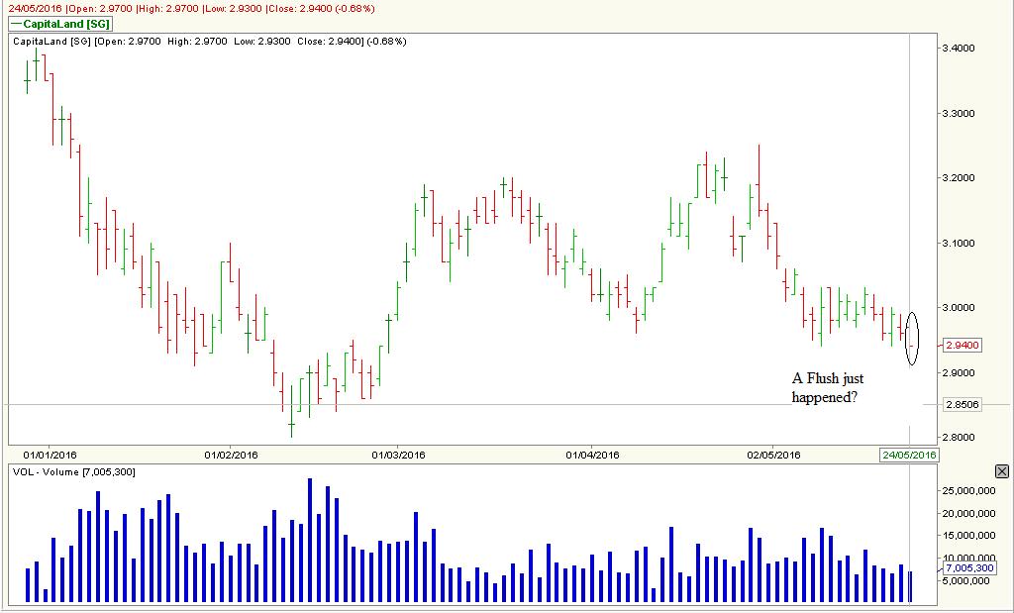Click the 2.9000 price axis label
The image size is (1014, 613).
(x=959, y=372)
